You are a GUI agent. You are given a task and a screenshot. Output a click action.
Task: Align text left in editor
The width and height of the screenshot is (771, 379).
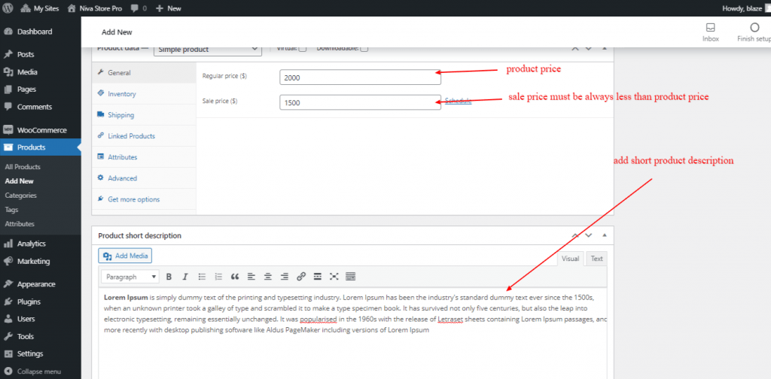pyautogui.click(x=251, y=277)
